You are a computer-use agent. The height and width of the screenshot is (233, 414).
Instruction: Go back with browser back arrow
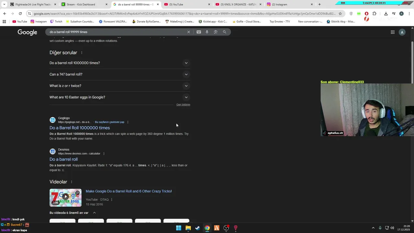point(5,14)
